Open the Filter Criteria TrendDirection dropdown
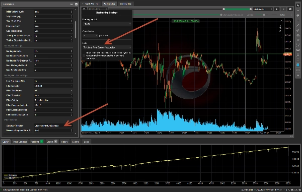Viewport: 302px width, 192px height. coord(53,100)
